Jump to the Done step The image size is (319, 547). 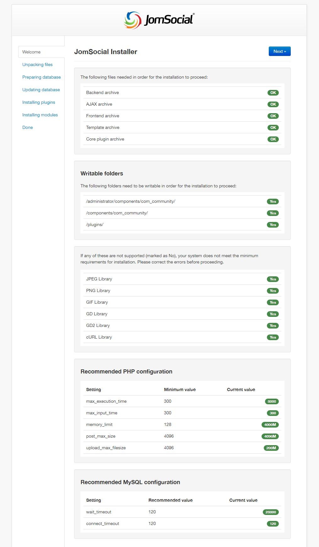[28, 127]
